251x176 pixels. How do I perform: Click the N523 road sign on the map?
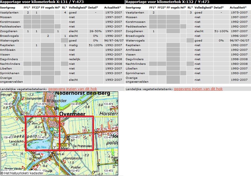[x=62, y=145]
